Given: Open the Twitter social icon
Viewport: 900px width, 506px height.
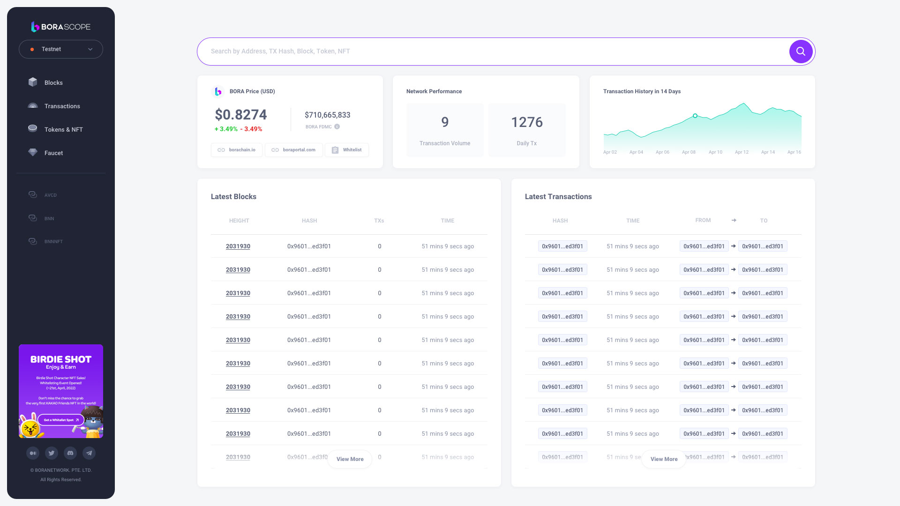Looking at the screenshot, I should coord(52,453).
